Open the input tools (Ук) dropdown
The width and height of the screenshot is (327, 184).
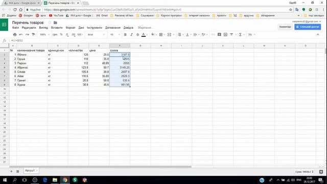251,35
